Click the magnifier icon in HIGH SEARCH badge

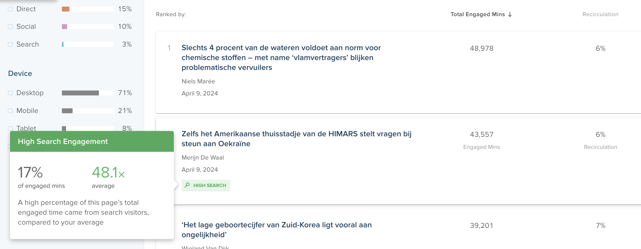(187, 185)
